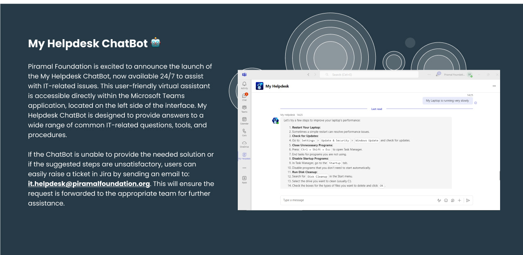523x255 pixels.
Task: Click in the Type a message field
Action: coord(359,200)
